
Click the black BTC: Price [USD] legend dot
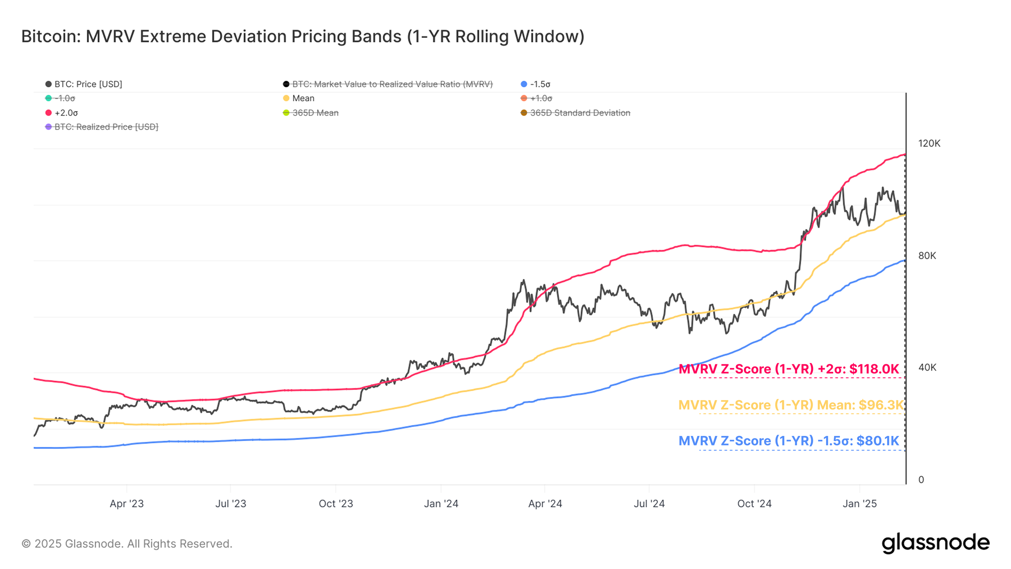48,84
